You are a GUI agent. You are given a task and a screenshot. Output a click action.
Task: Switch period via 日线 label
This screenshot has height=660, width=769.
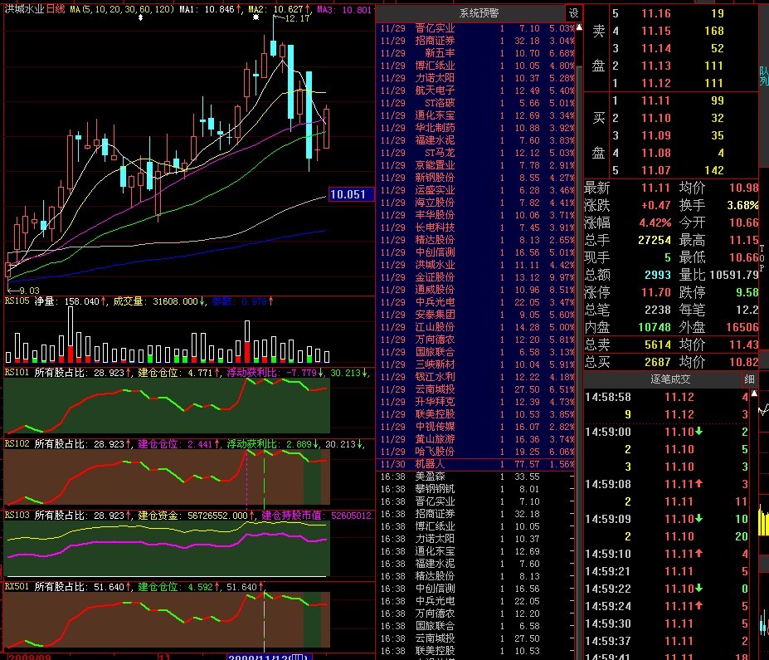pos(56,9)
